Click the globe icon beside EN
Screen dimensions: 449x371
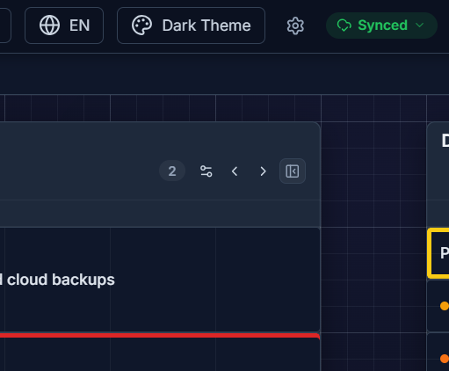point(49,25)
